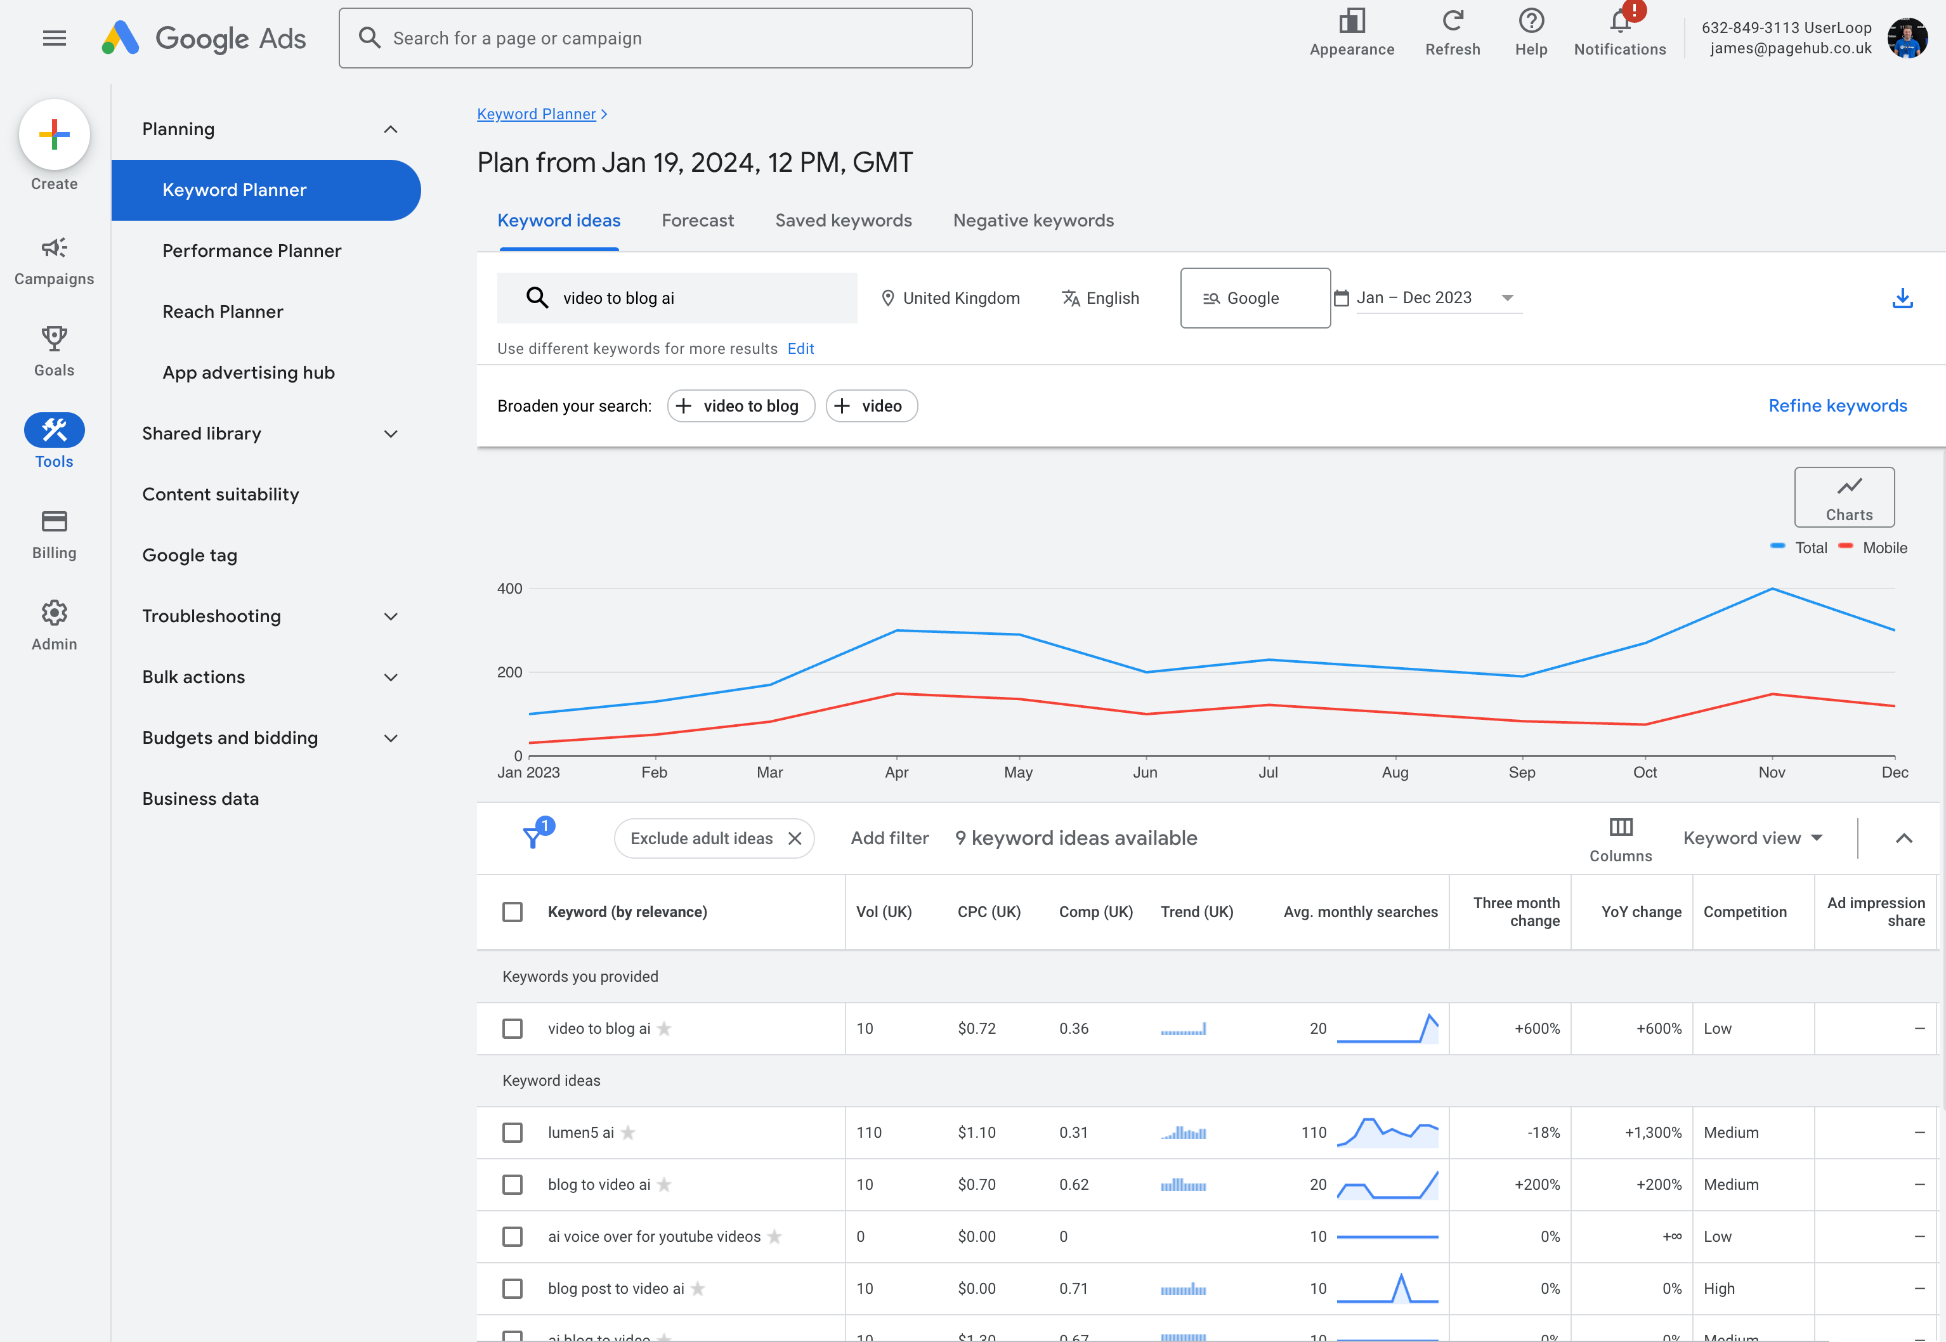Collapse the filter bar with chevron
1946x1342 pixels.
click(x=1904, y=838)
